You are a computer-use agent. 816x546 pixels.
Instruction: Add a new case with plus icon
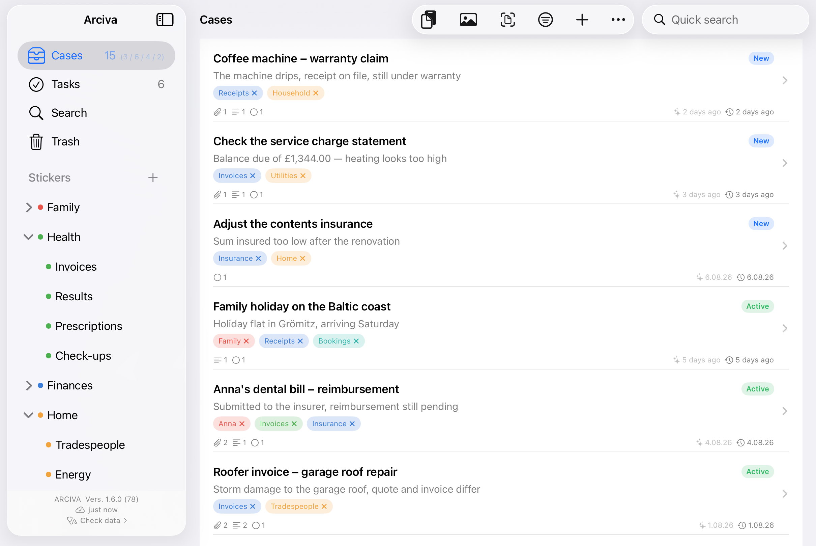pos(582,20)
